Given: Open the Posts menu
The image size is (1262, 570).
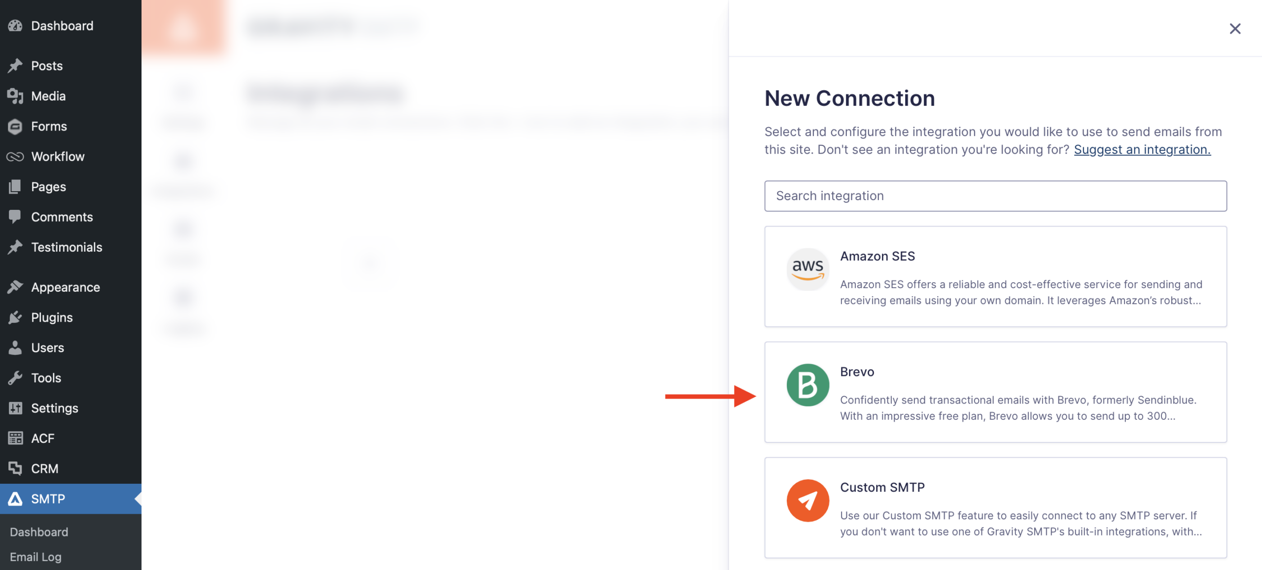Looking at the screenshot, I should pos(47,66).
